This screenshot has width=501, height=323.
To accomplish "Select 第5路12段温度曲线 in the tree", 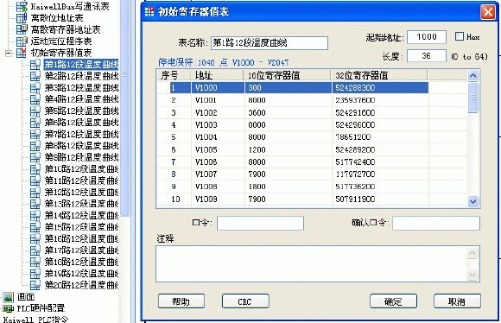I will click(81, 111).
